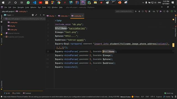This screenshot has width=177, height=99.
Task: Open the Git tool window button
Action: tap(7, 93)
